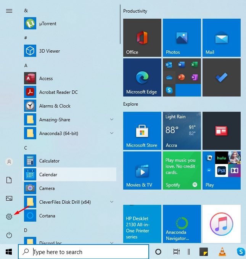Open Word in the Office folder tile
The image size is (246, 259).
pos(182,64)
